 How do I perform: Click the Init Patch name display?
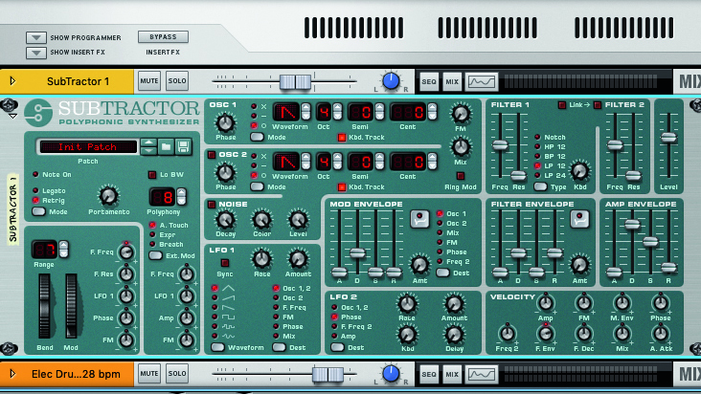point(88,147)
